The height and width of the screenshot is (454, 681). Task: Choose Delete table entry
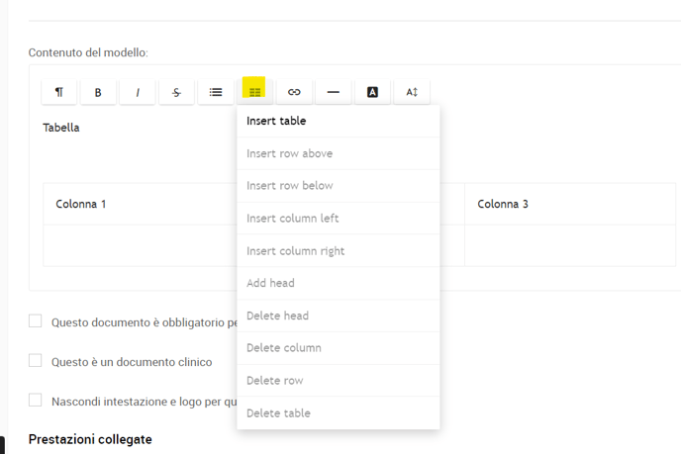click(x=339, y=413)
